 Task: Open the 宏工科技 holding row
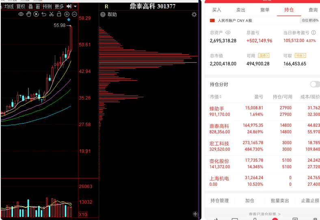pyautogui.click(x=262, y=146)
